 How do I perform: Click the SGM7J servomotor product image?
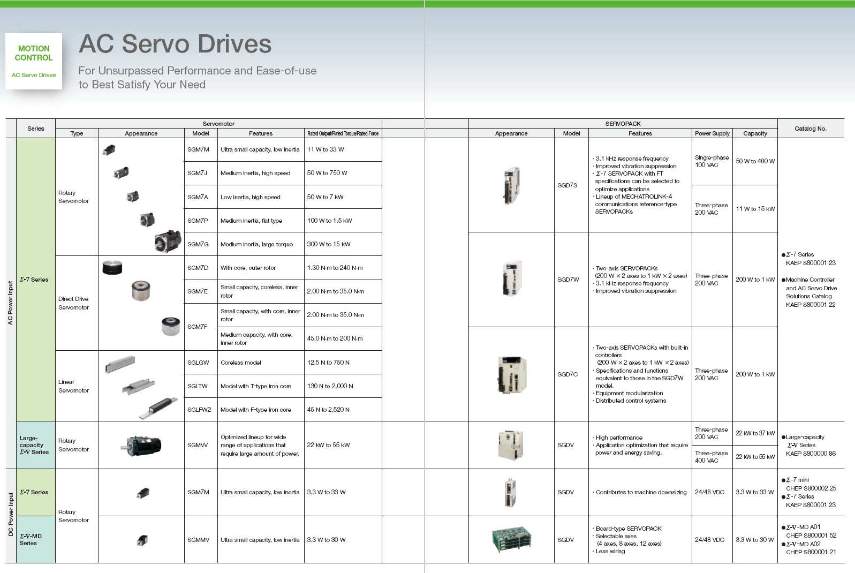point(121,172)
